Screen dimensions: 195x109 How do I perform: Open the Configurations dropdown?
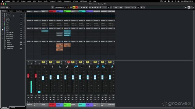coord(60,7)
